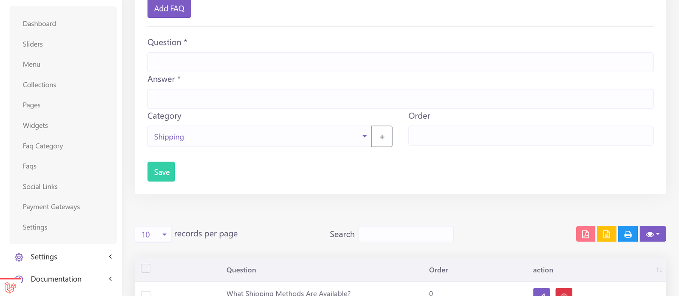
Task: Open the Laravel debugbar icon
Action: pyautogui.click(x=10, y=288)
